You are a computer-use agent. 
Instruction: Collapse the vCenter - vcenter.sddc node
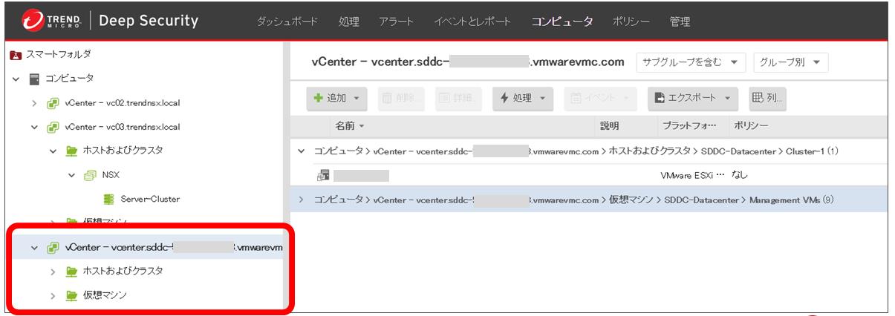click(34, 247)
